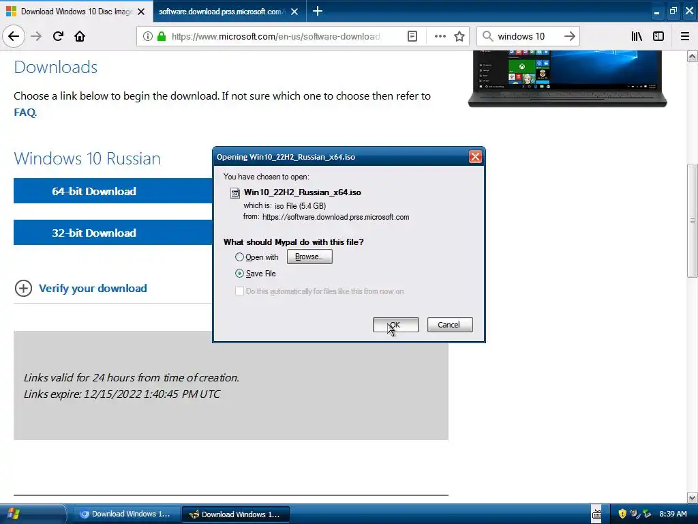698x524 pixels.
Task: Open the Windows Start button
Action: coord(14,514)
